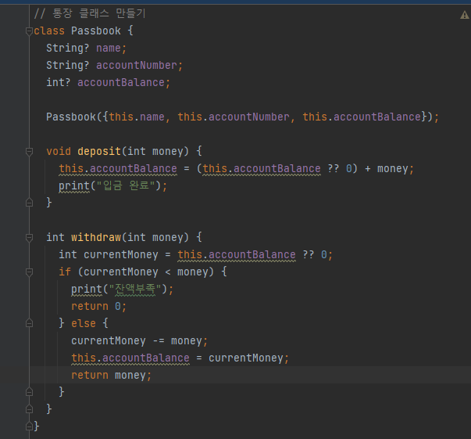
Task: Click 'currentMoney' in the int declaration
Action: (121, 255)
